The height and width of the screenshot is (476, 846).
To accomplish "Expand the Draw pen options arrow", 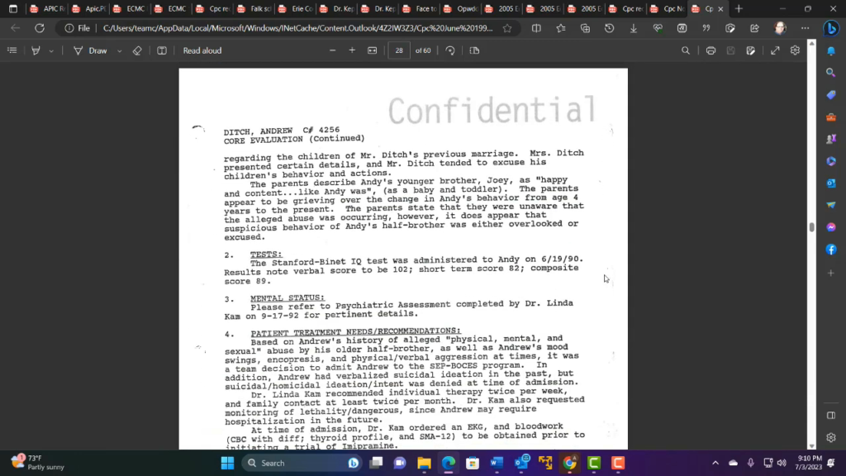I will click(119, 50).
